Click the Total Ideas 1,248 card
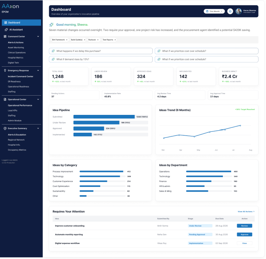The image size is (266, 259). (x=68, y=76)
